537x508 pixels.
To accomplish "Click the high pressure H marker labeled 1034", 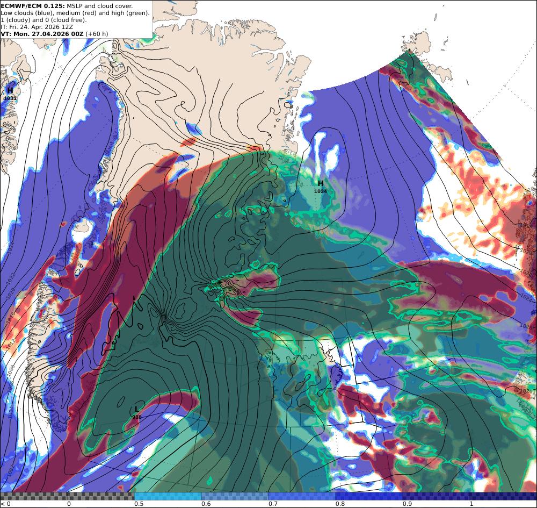I will (321, 183).
